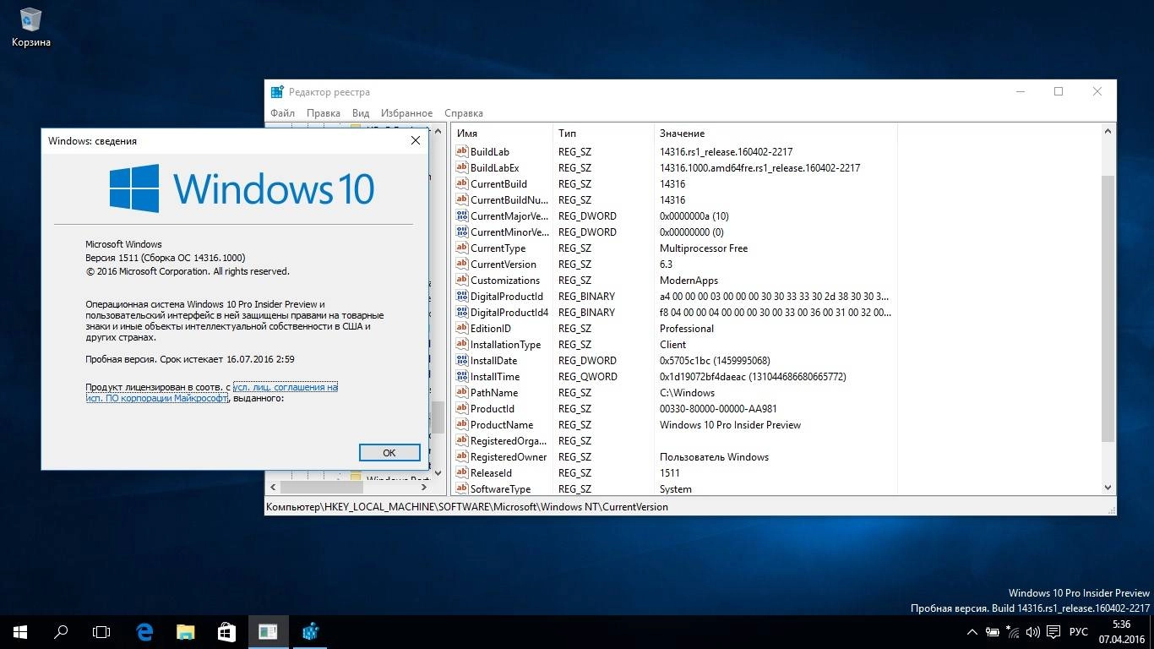Image resolution: width=1154 pixels, height=649 pixels.
Task: Click the 'Multiprocessor Free' data cell
Action: (x=703, y=248)
